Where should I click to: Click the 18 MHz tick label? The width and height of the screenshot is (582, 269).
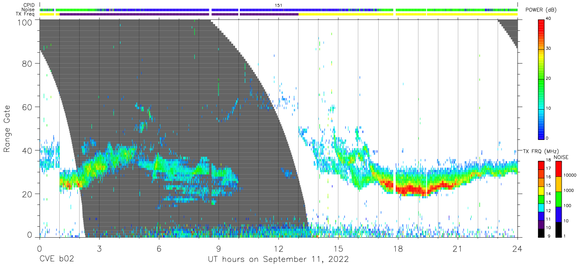coord(549,161)
